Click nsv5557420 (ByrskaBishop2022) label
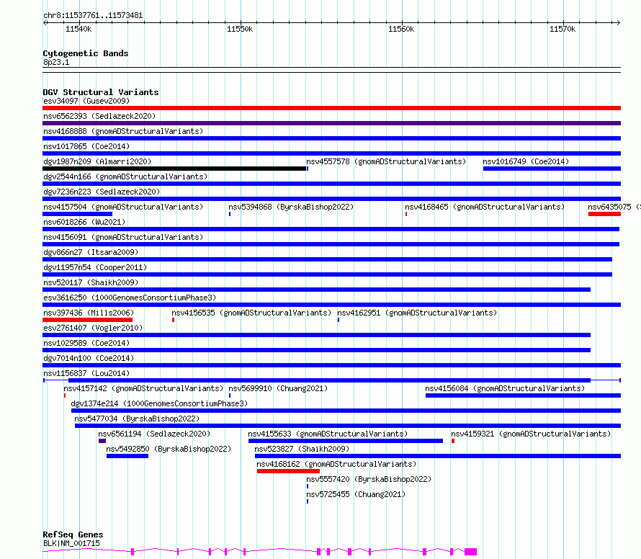The height and width of the screenshot is (559, 641). pyautogui.click(x=369, y=479)
